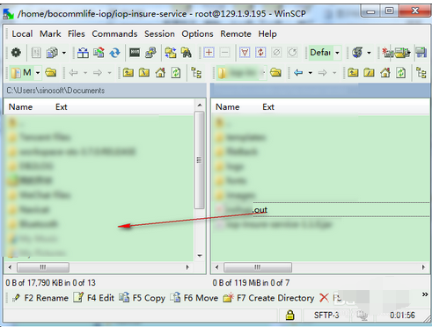Click the Select Files plus icon
This screenshot has width=432, height=327.
[209, 53]
